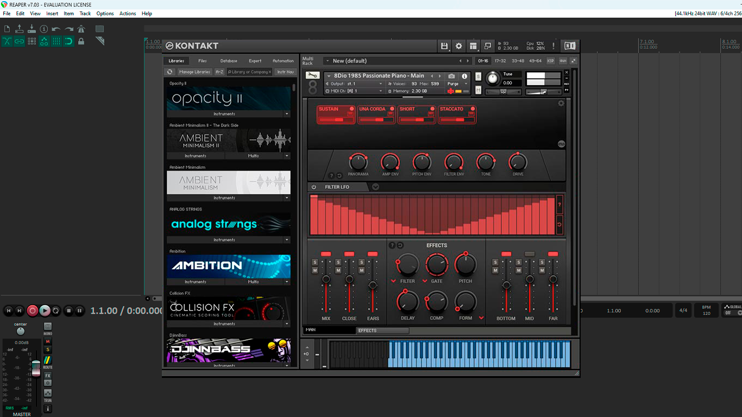Click the camera snapshot icon in instrument header

click(x=451, y=76)
